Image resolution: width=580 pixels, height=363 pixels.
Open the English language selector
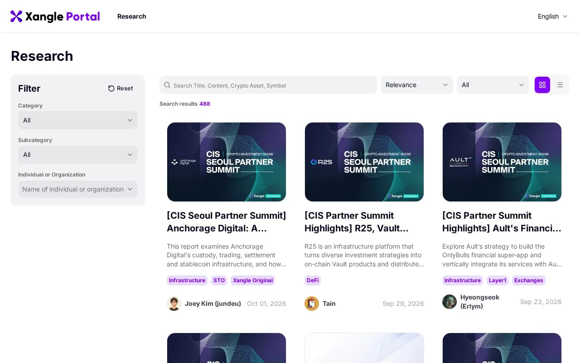(552, 16)
